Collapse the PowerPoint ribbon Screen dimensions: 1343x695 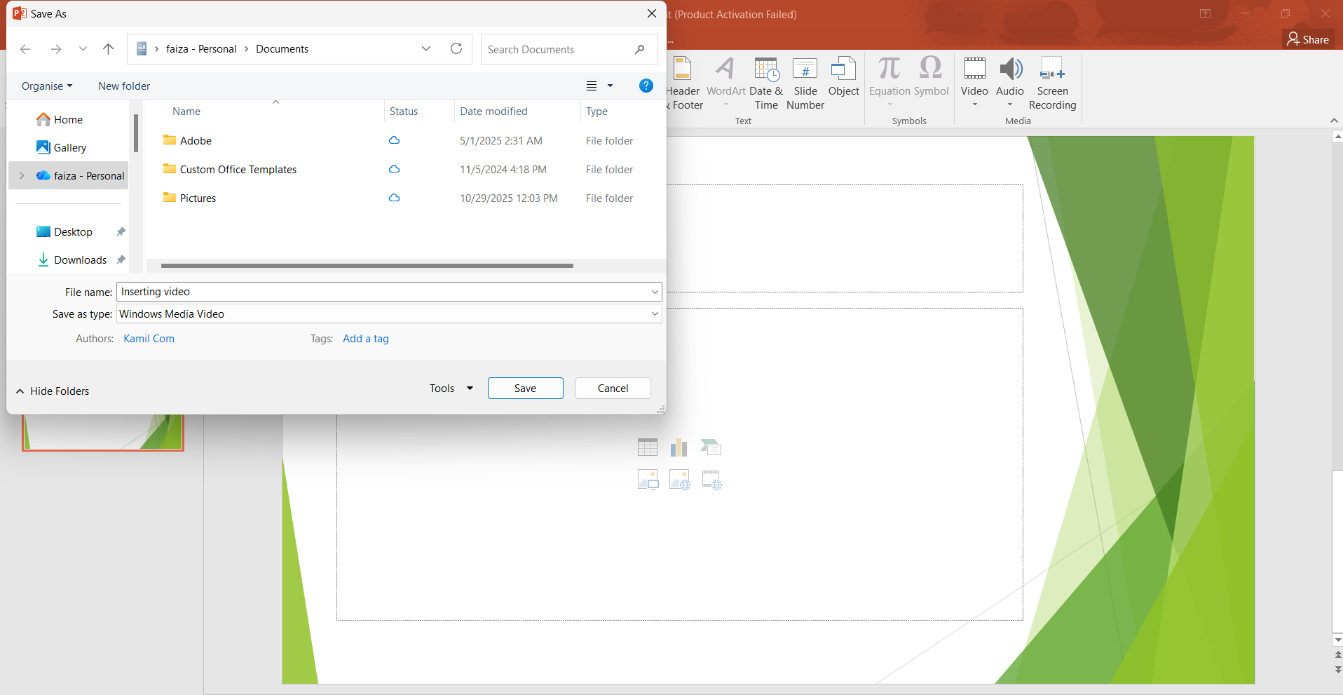[1334, 121]
